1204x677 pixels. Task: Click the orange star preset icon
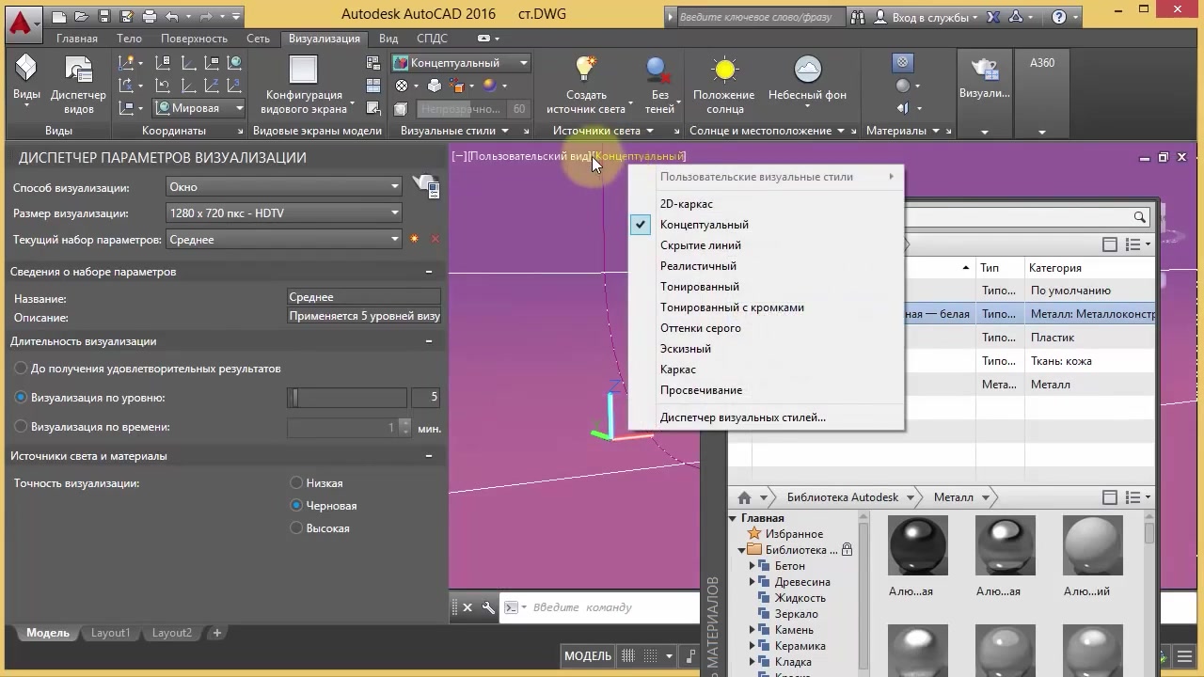tap(414, 239)
